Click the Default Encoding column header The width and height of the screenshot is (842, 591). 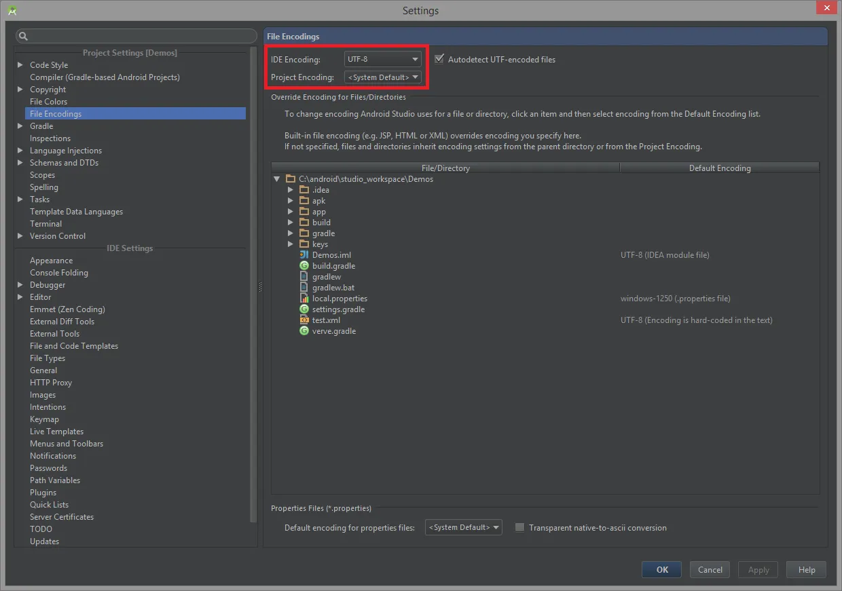click(x=720, y=168)
